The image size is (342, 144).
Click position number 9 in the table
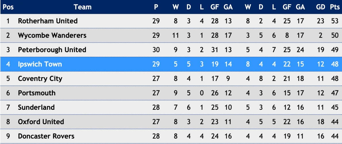tap(8, 136)
